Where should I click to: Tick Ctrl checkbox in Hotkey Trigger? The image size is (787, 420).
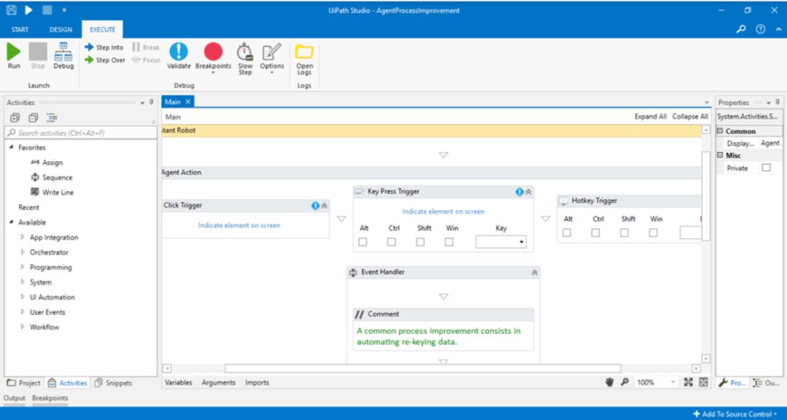pyautogui.click(x=595, y=233)
